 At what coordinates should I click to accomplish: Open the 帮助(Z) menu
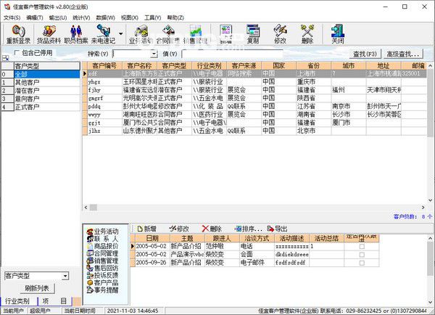tap(175, 17)
